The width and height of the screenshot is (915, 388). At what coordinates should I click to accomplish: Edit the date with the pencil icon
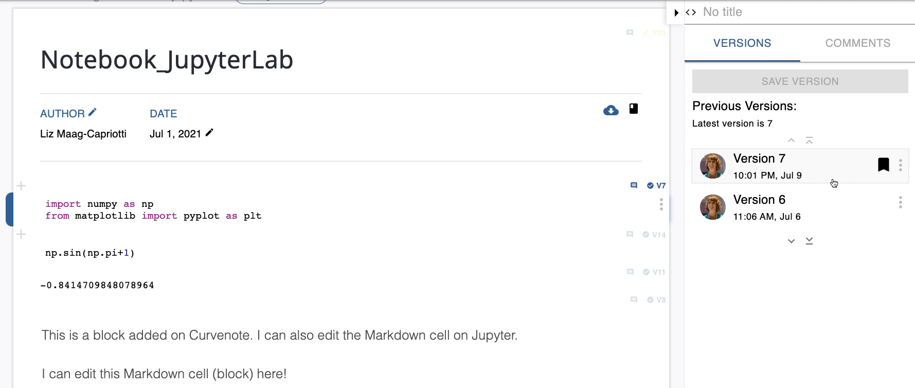point(209,133)
